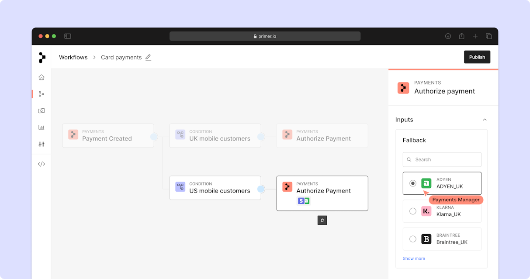The height and width of the screenshot is (279, 530).
Task: Click the Show more link
Action: [x=414, y=258]
